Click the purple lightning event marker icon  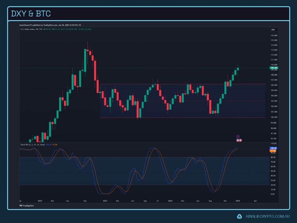point(238,136)
